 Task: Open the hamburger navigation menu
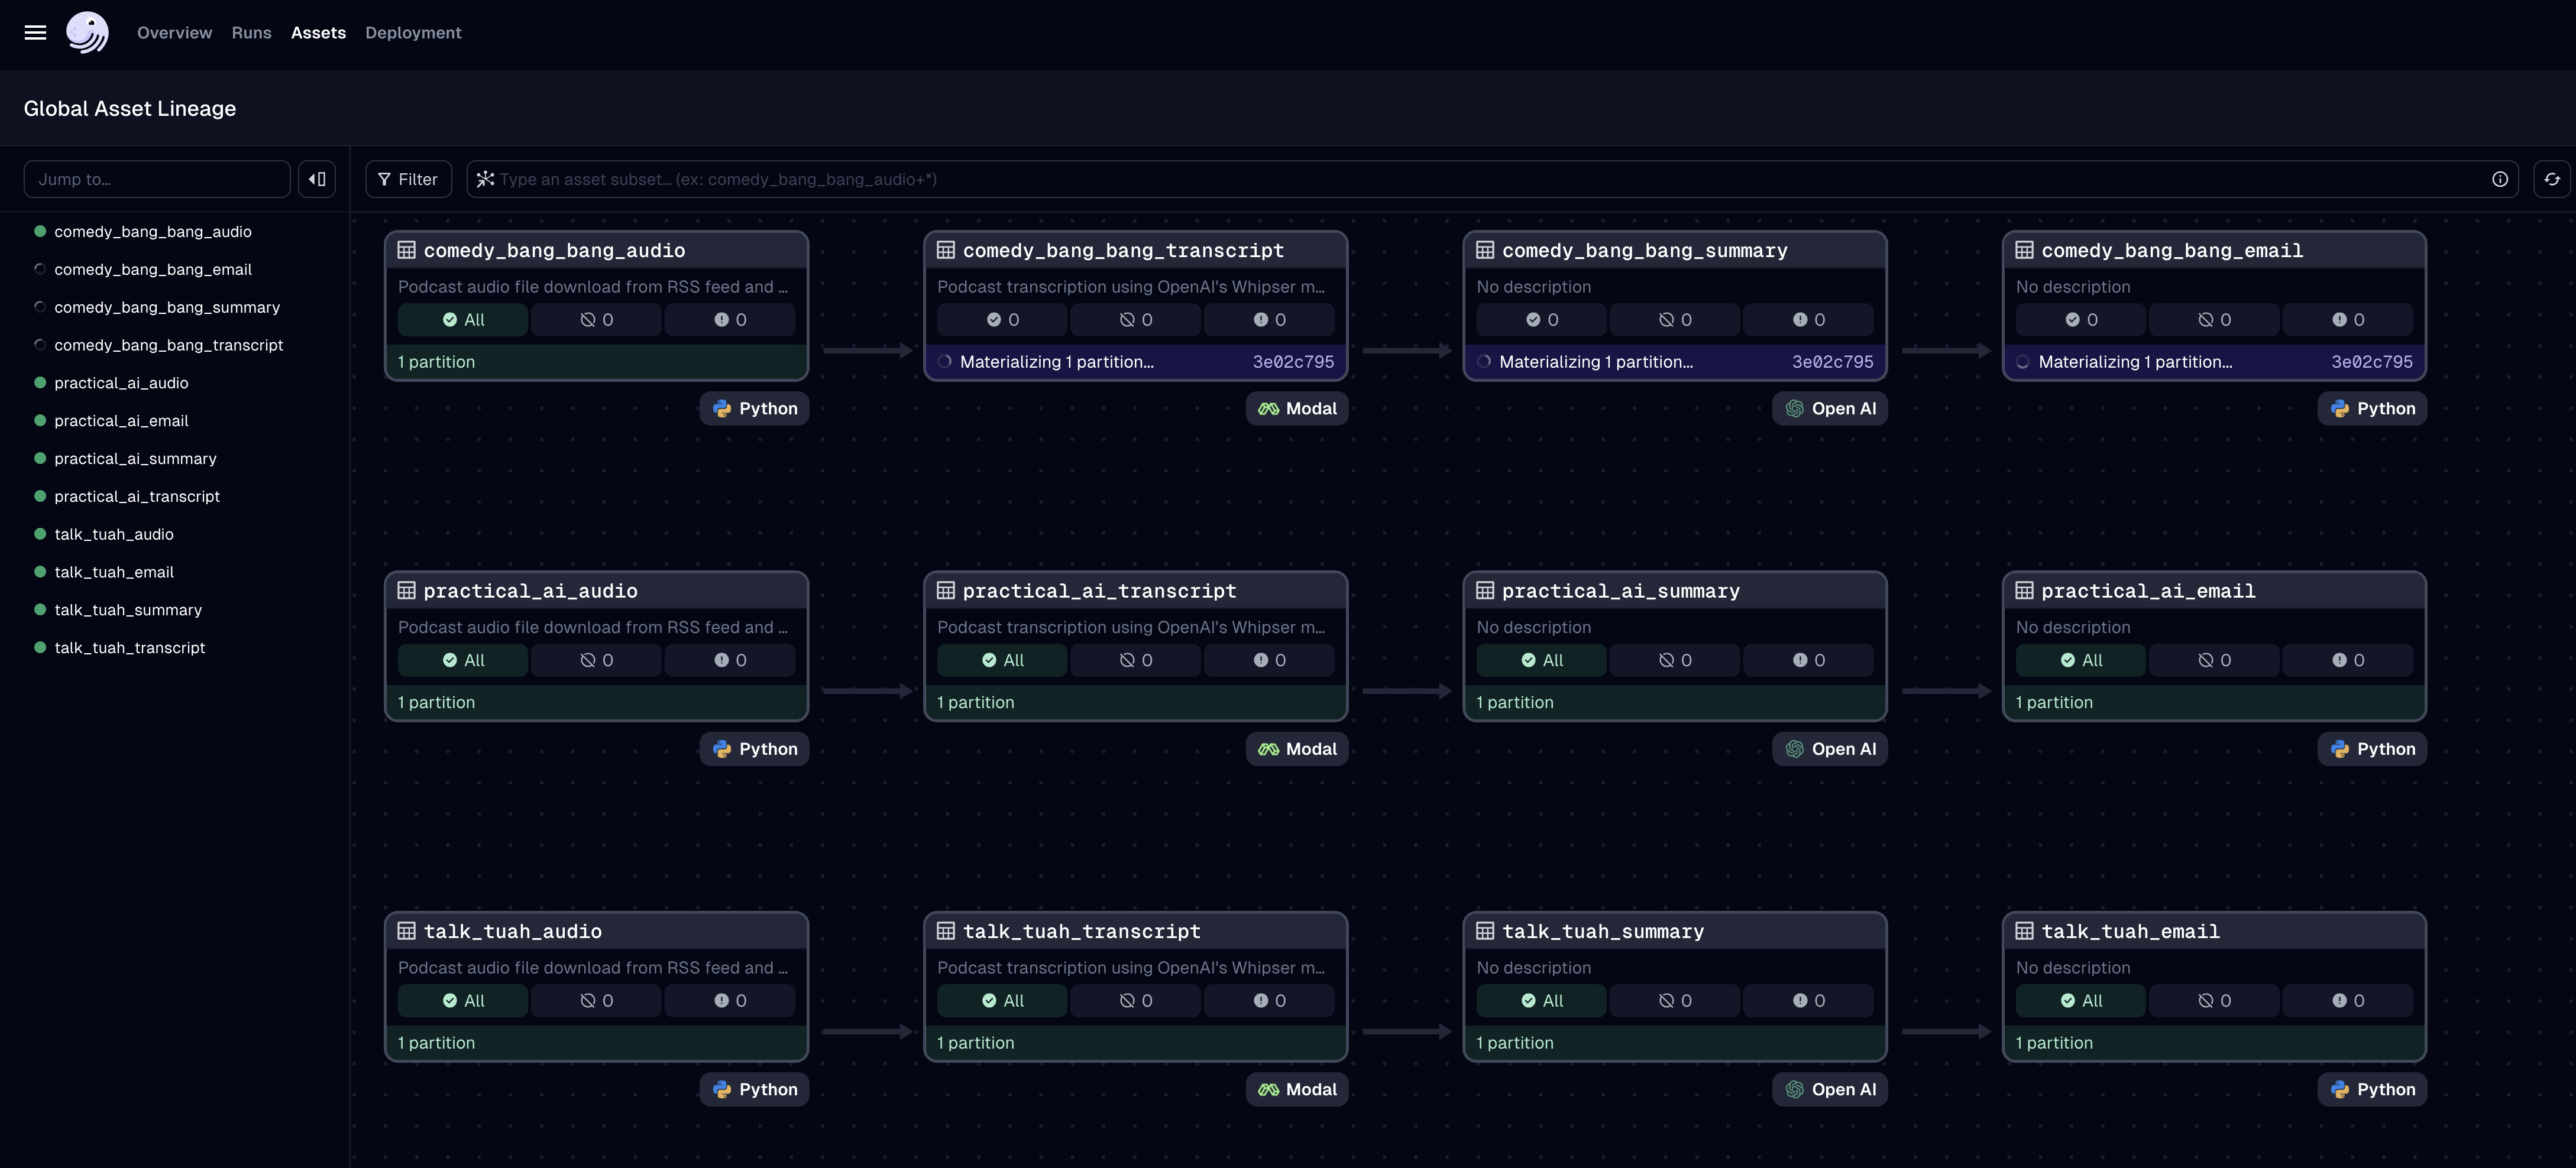[35, 33]
